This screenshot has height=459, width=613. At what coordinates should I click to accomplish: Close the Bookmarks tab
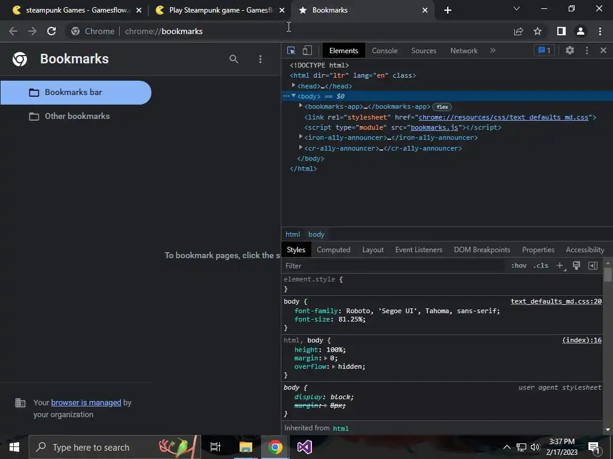[x=425, y=10]
